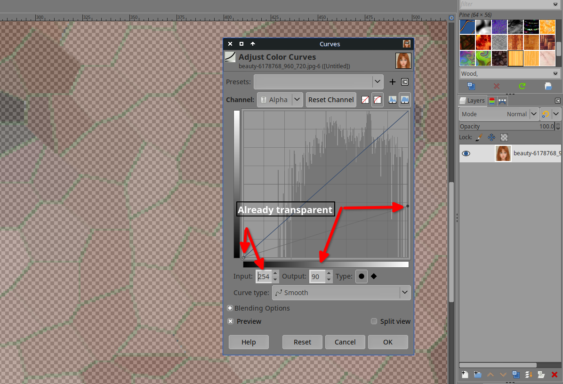Viewport: 563px width, 384px height.
Task: Click the Help button
Action: coord(249,342)
